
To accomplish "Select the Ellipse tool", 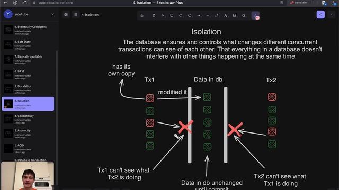I will 190,15.
